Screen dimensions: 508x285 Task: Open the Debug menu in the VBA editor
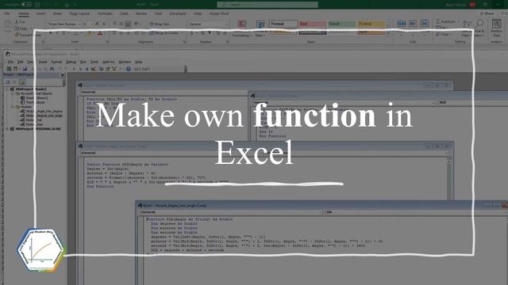(71, 62)
